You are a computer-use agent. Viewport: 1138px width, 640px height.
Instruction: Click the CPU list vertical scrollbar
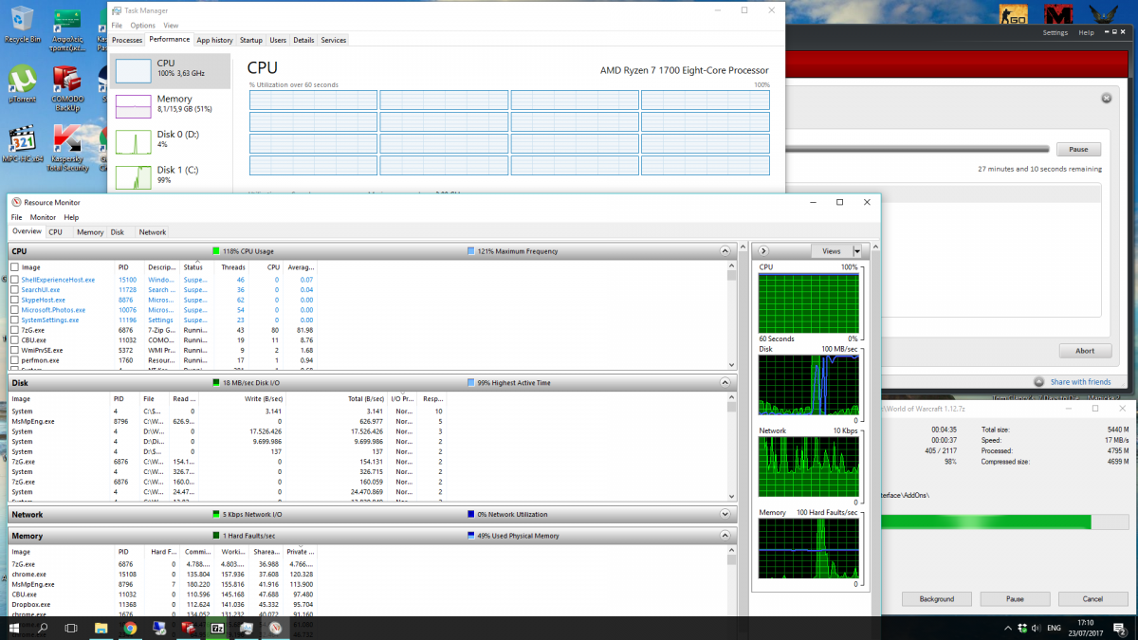731,316
